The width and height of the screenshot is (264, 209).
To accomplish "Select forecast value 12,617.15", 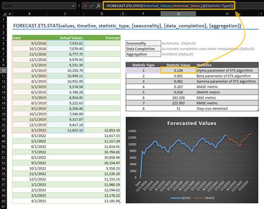I will (102, 135).
